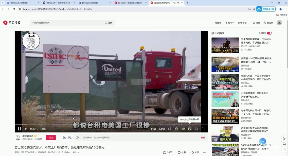Open the tab search dropdown arrow

[x=2, y=3]
